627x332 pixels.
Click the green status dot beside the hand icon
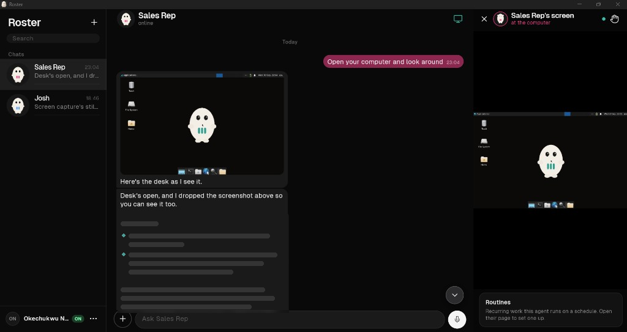click(x=604, y=19)
